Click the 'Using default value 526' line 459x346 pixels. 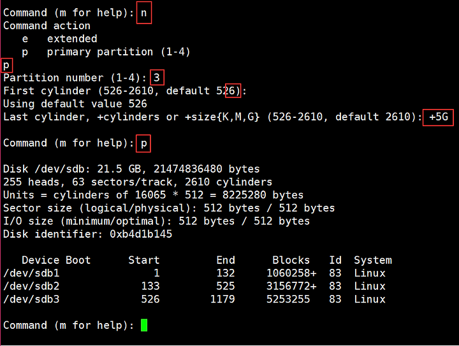pyautogui.click(x=75, y=104)
